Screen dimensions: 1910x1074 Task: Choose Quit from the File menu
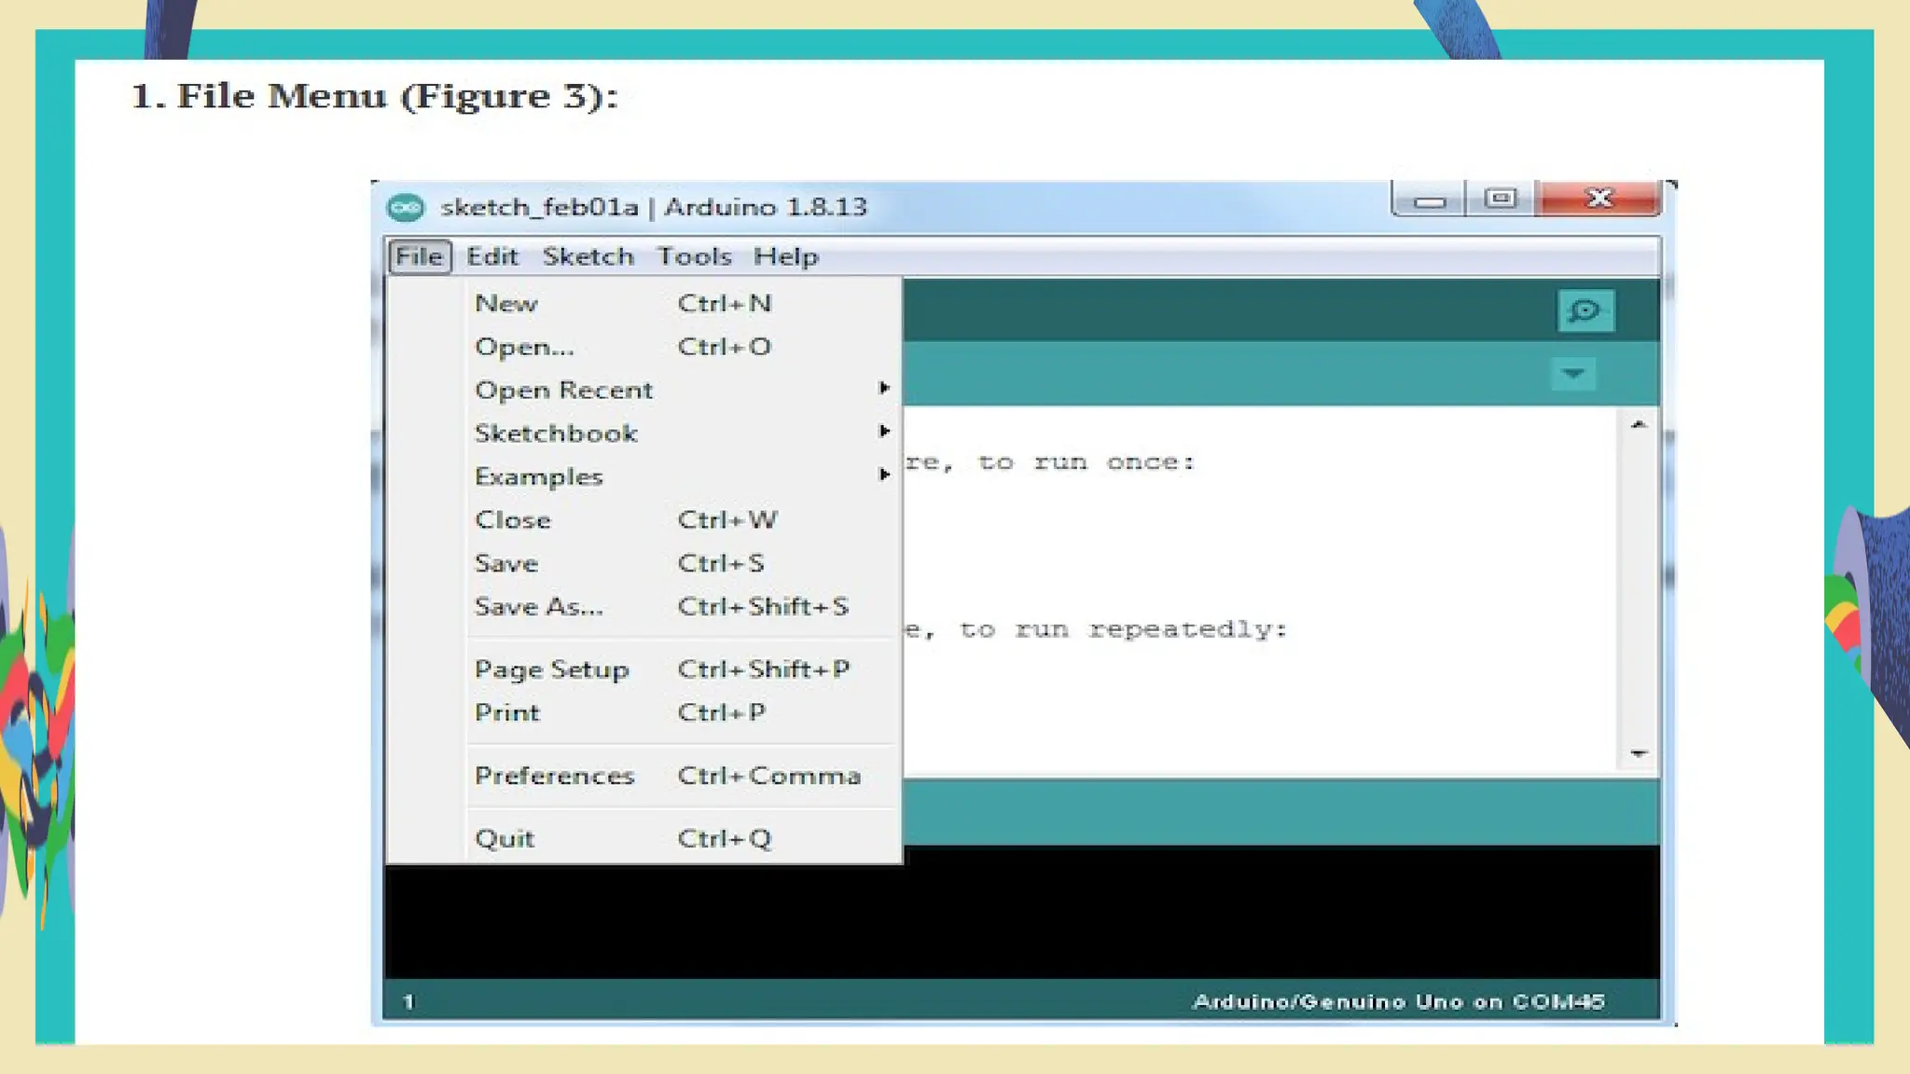tap(505, 838)
